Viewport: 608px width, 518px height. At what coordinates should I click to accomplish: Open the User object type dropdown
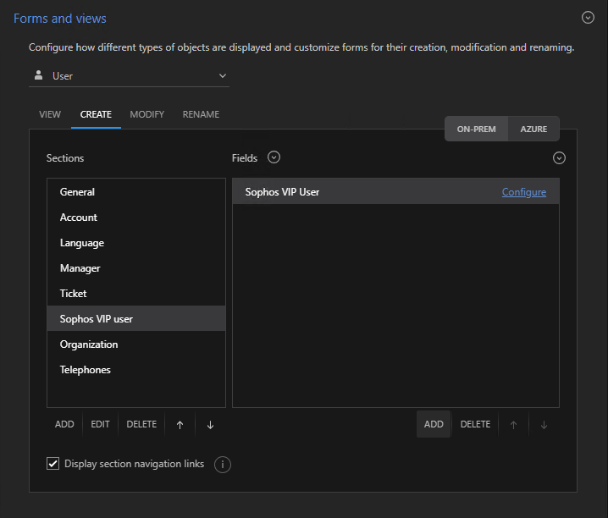coord(129,76)
